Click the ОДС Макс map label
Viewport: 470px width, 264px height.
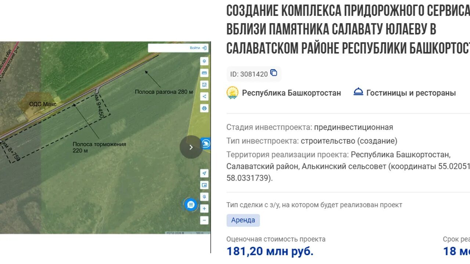[x=43, y=104]
